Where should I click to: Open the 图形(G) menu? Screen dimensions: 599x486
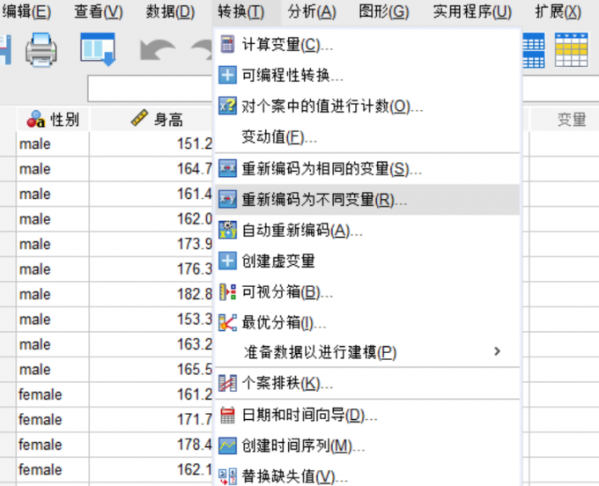383,11
